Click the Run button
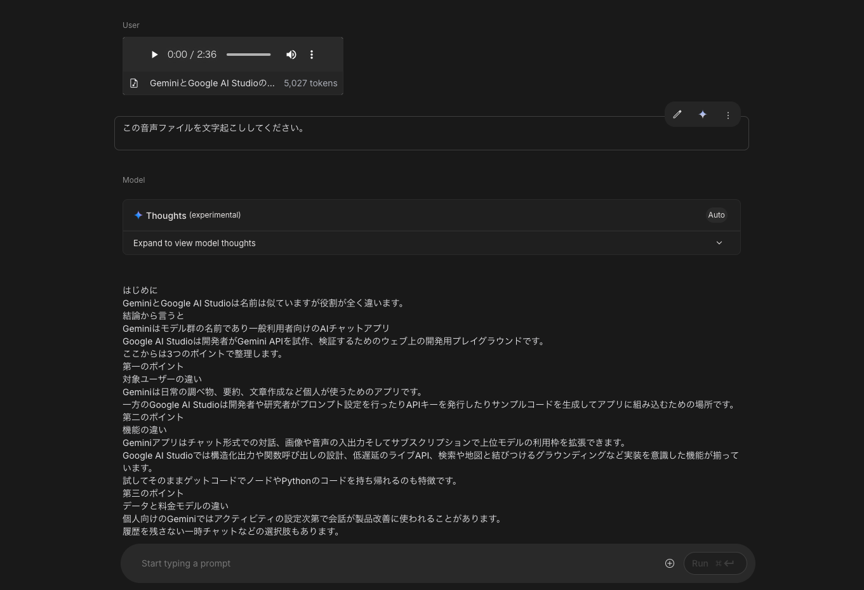The image size is (864, 590). point(715,563)
